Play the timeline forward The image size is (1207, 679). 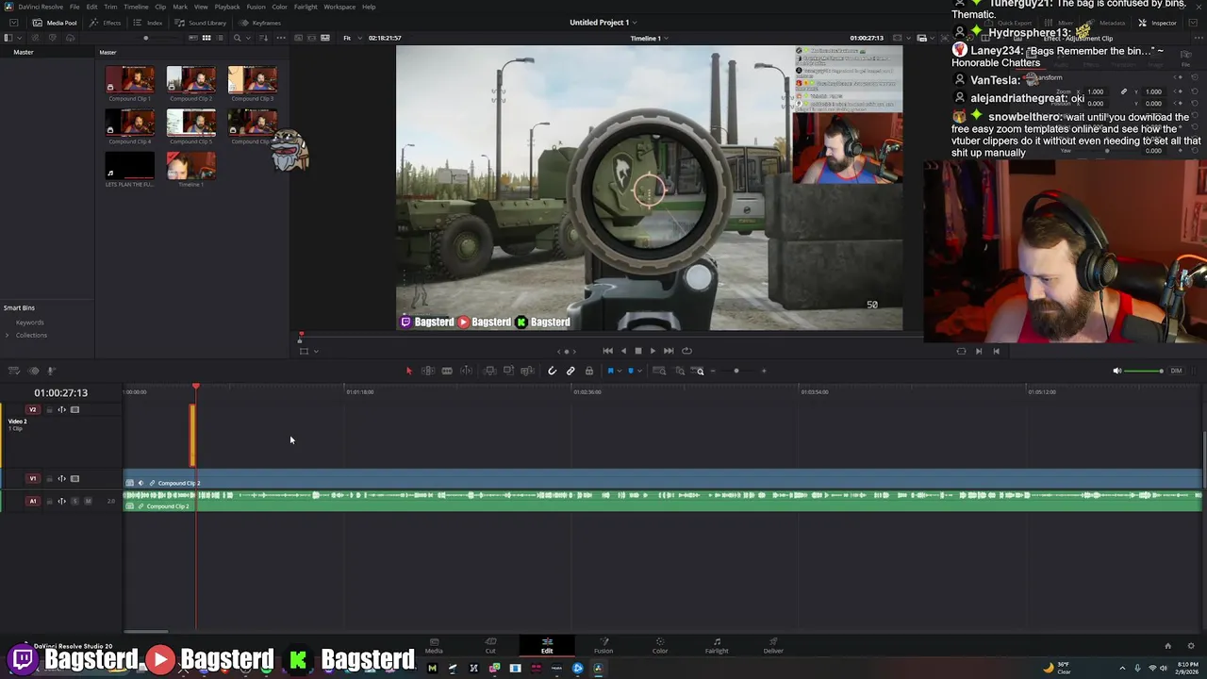[653, 351]
